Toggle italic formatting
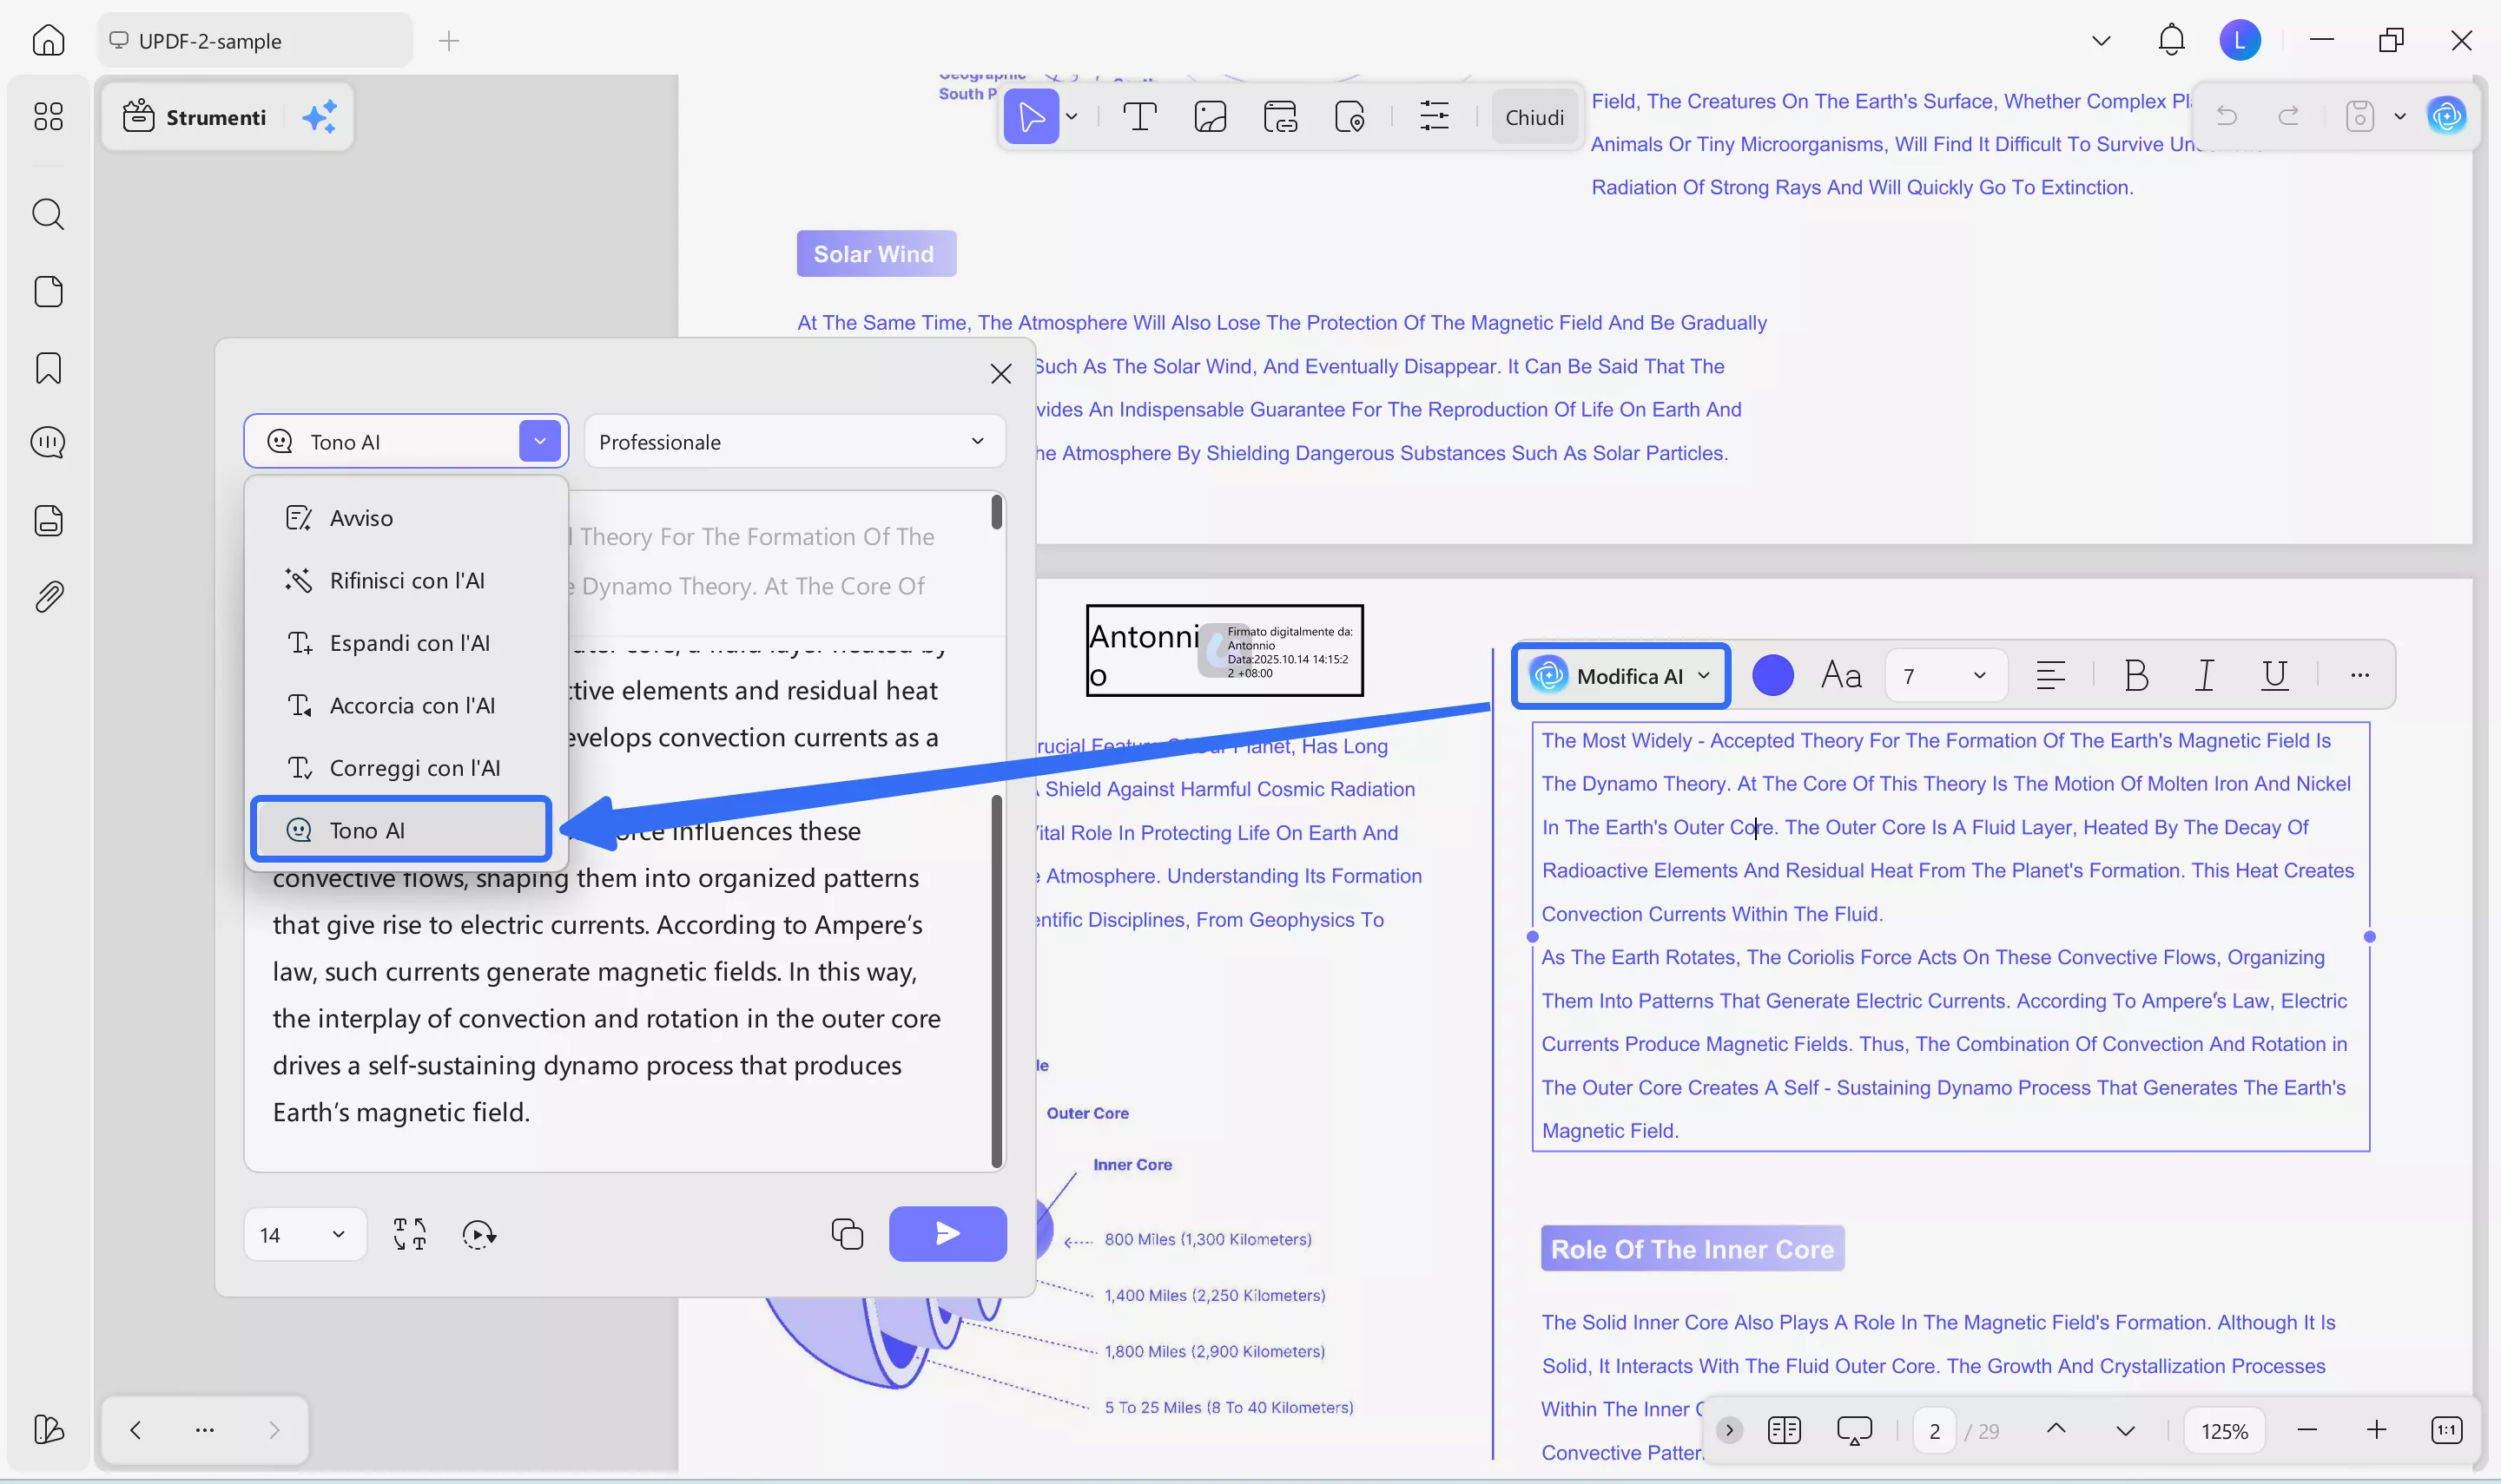 click(2205, 676)
